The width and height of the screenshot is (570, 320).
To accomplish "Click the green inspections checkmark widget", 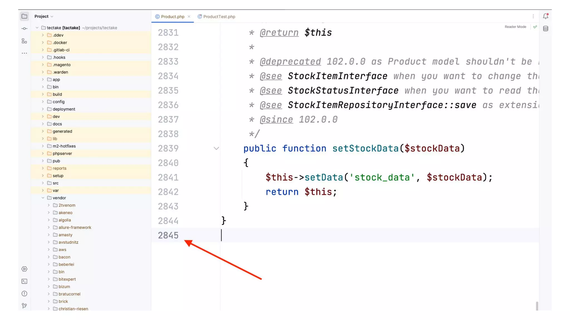I will tap(535, 27).
